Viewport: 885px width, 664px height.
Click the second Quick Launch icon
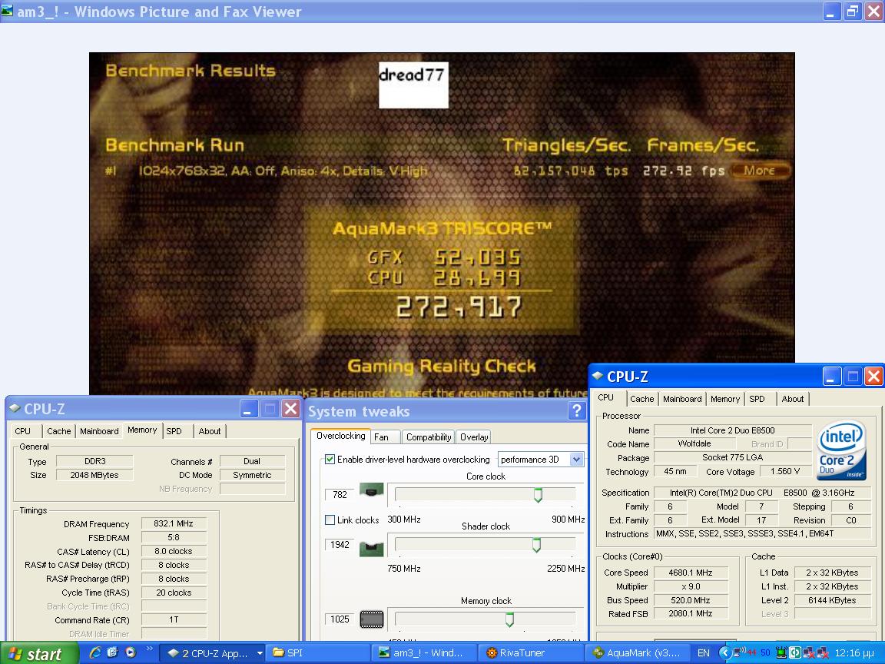[x=113, y=652]
